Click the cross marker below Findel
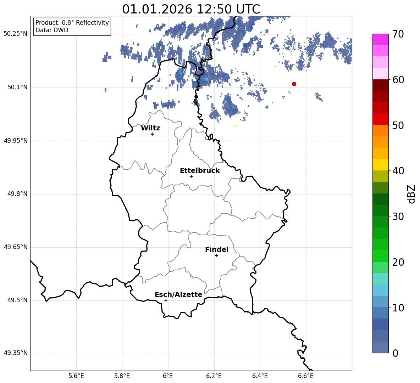The height and width of the screenshot is (383, 420). tap(216, 256)
